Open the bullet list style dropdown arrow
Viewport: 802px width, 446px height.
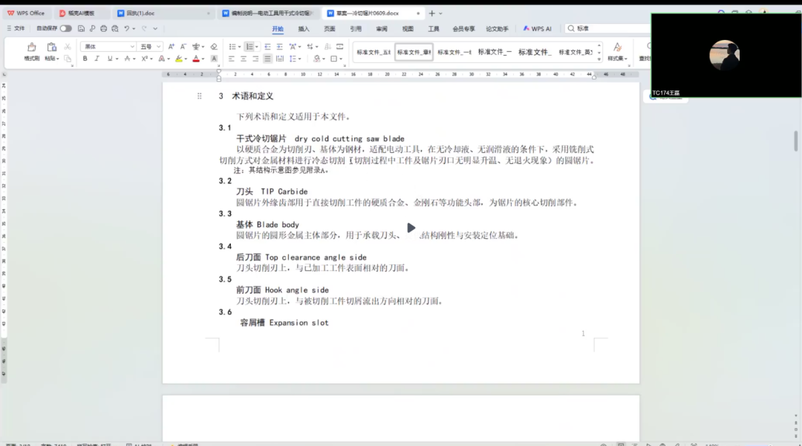coord(239,47)
